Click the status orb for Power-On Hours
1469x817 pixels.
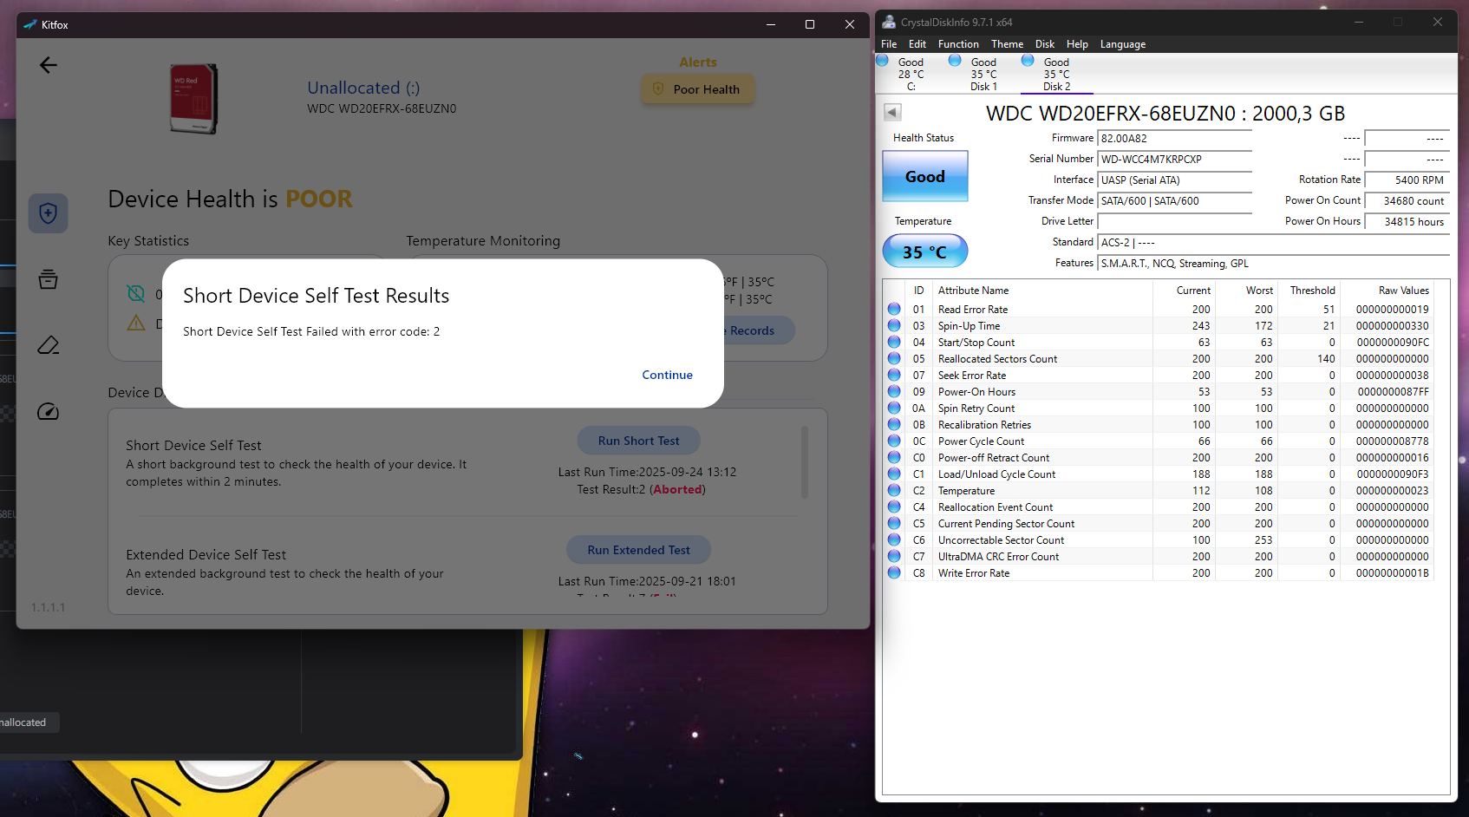(894, 391)
